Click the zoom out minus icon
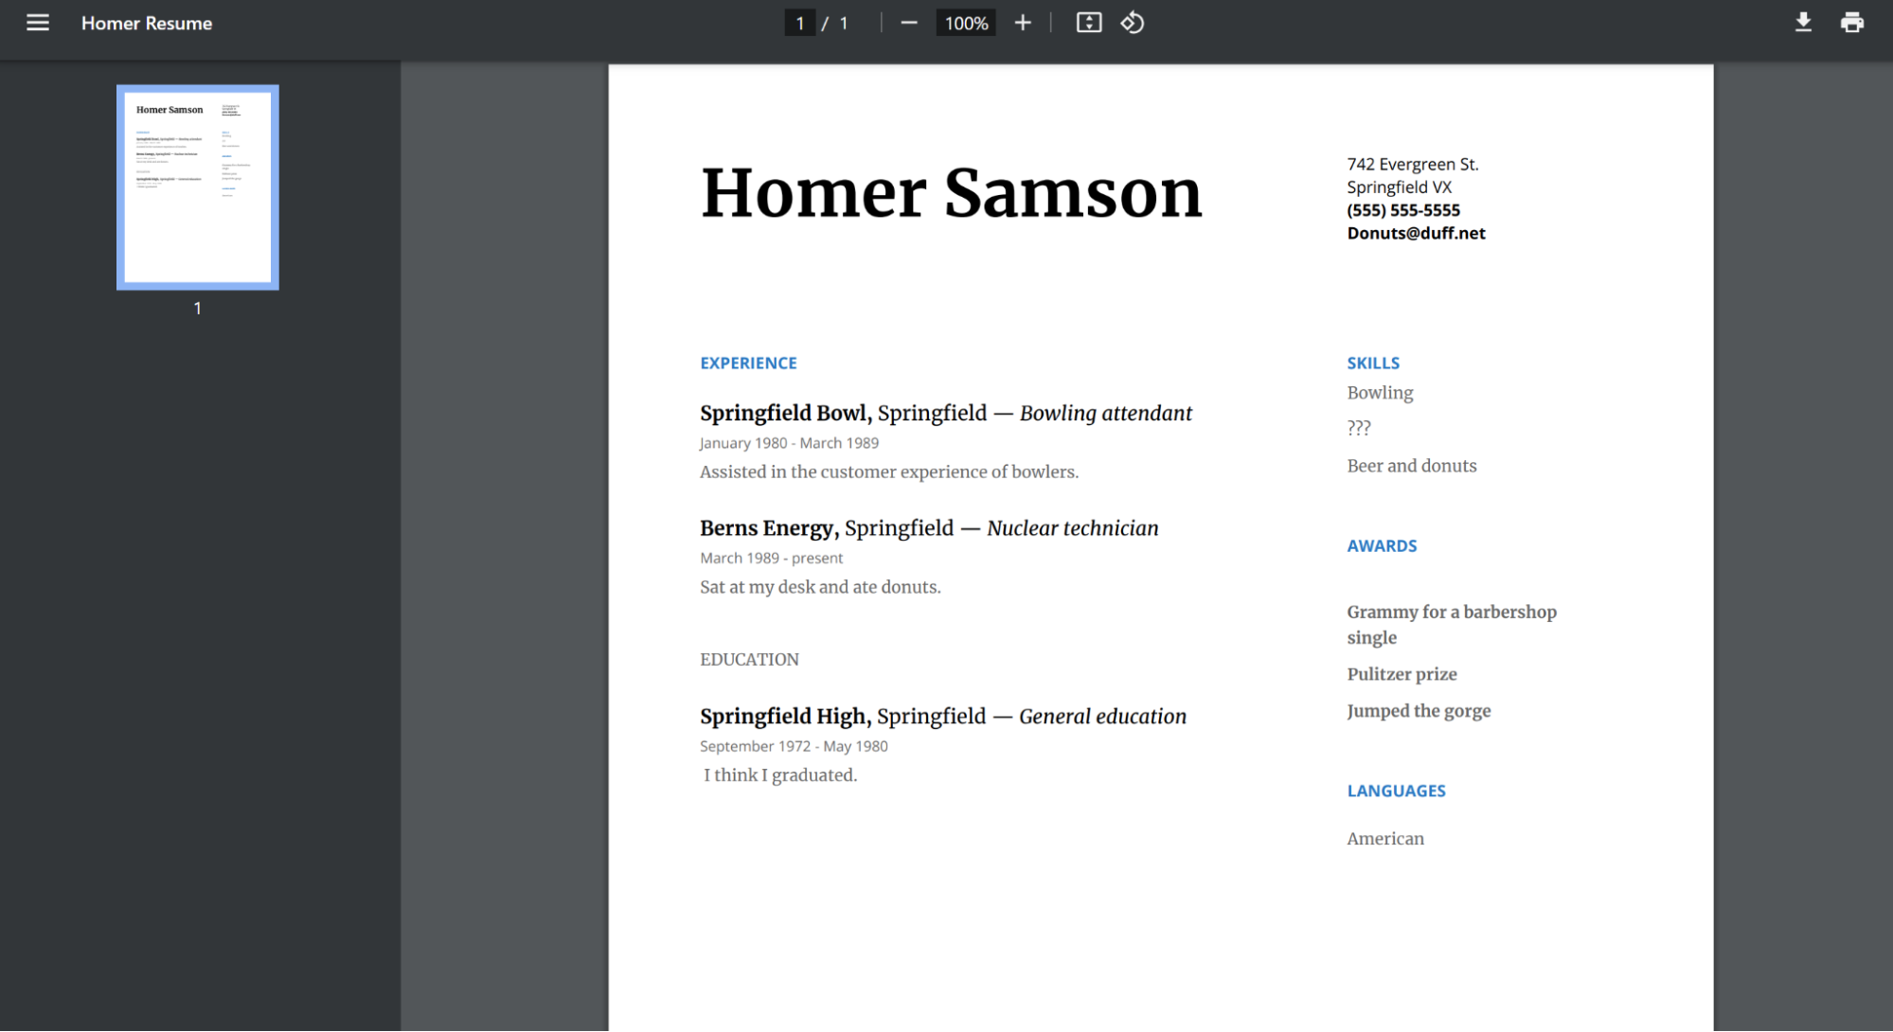Viewport: 1893px width, 1032px height. (x=909, y=23)
